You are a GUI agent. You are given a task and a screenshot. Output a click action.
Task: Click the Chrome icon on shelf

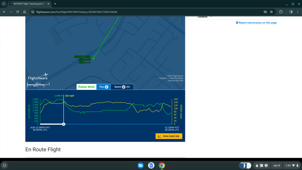coord(162,165)
